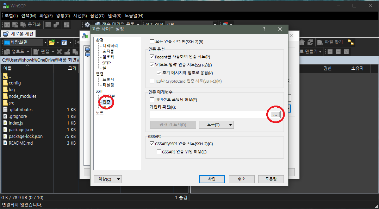
Task: Expand the open directory dropdown arrow
Action: [x=58, y=43]
